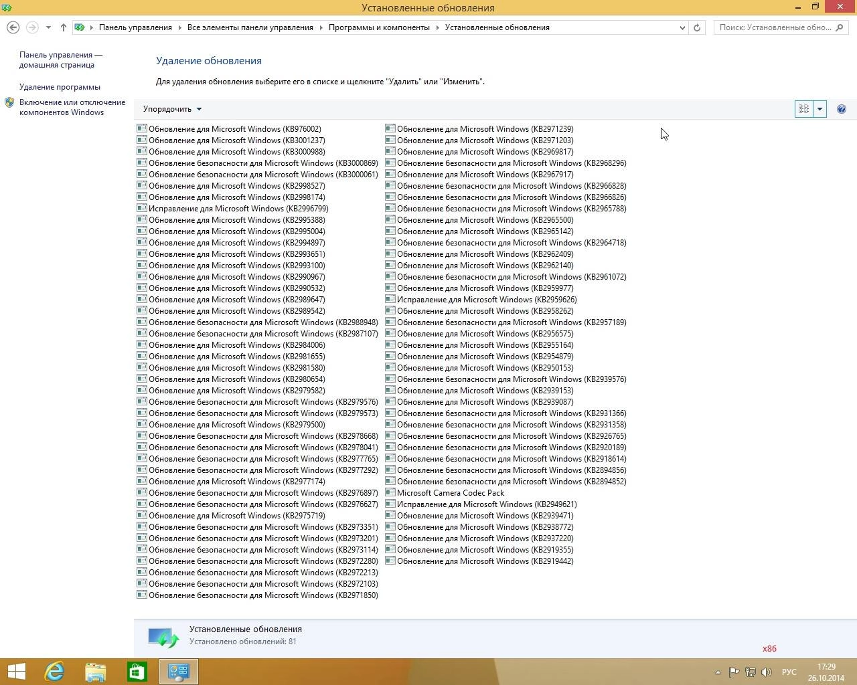Open 'Включение или отключение компонентов Windows'
Image resolution: width=857 pixels, height=685 pixels.
tap(72, 107)
